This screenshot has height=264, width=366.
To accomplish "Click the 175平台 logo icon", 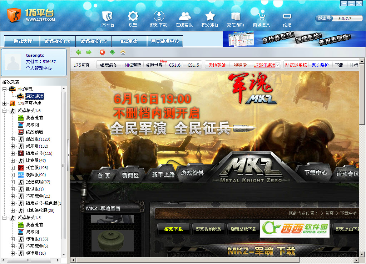I will (x=14, y=15).
